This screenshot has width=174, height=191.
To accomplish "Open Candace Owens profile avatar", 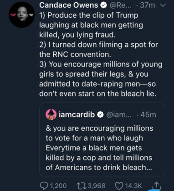I will [22, 15].
